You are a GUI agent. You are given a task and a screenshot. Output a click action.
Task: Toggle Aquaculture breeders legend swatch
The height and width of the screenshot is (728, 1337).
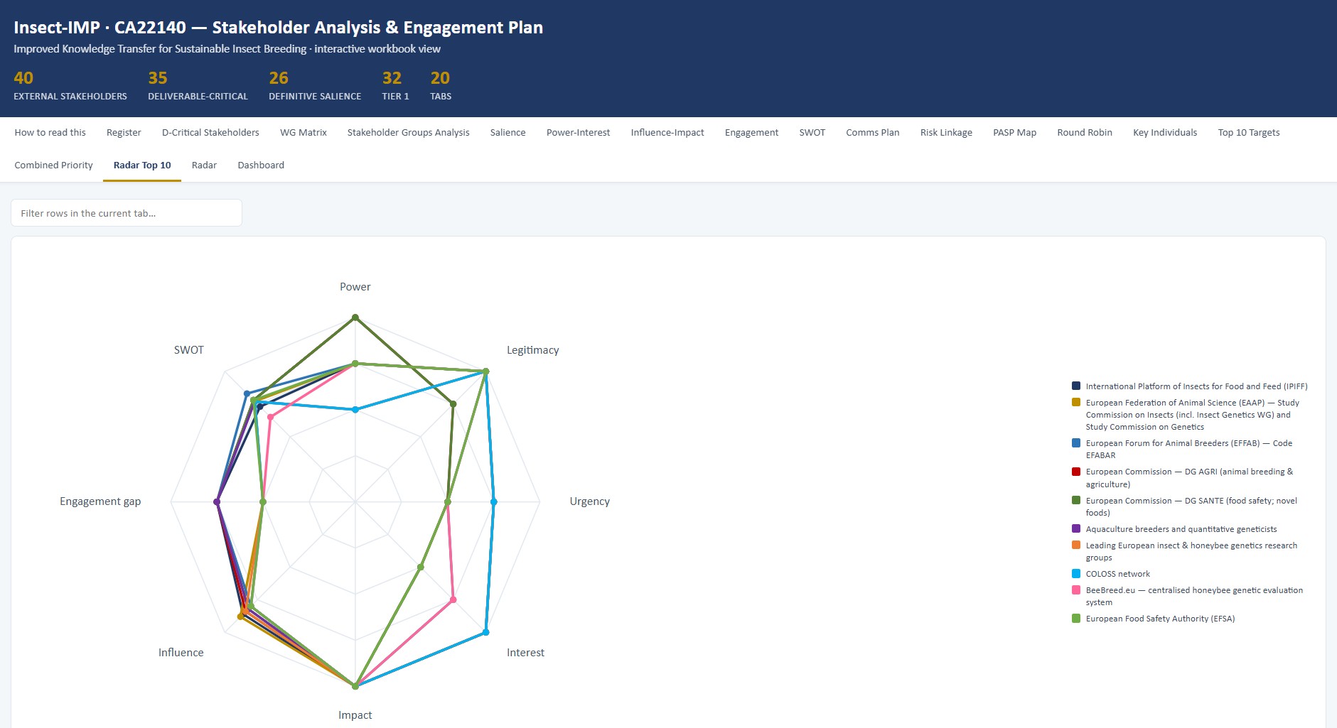tap(1076, 528)
